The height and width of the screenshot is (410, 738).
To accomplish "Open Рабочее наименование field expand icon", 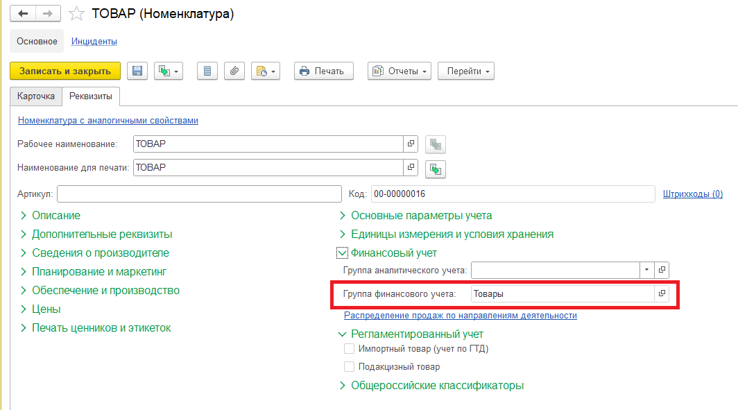I will [x=411, y=144].
